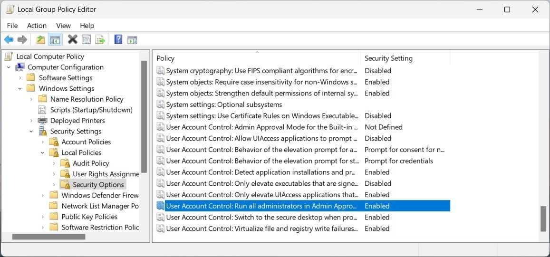Select the Local Policies tree label
The height and width of the screenshot is (257, 550).
tap(81, 152)
